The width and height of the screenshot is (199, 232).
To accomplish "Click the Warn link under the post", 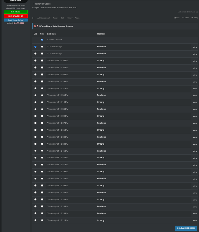I will [x=77, y=18].
